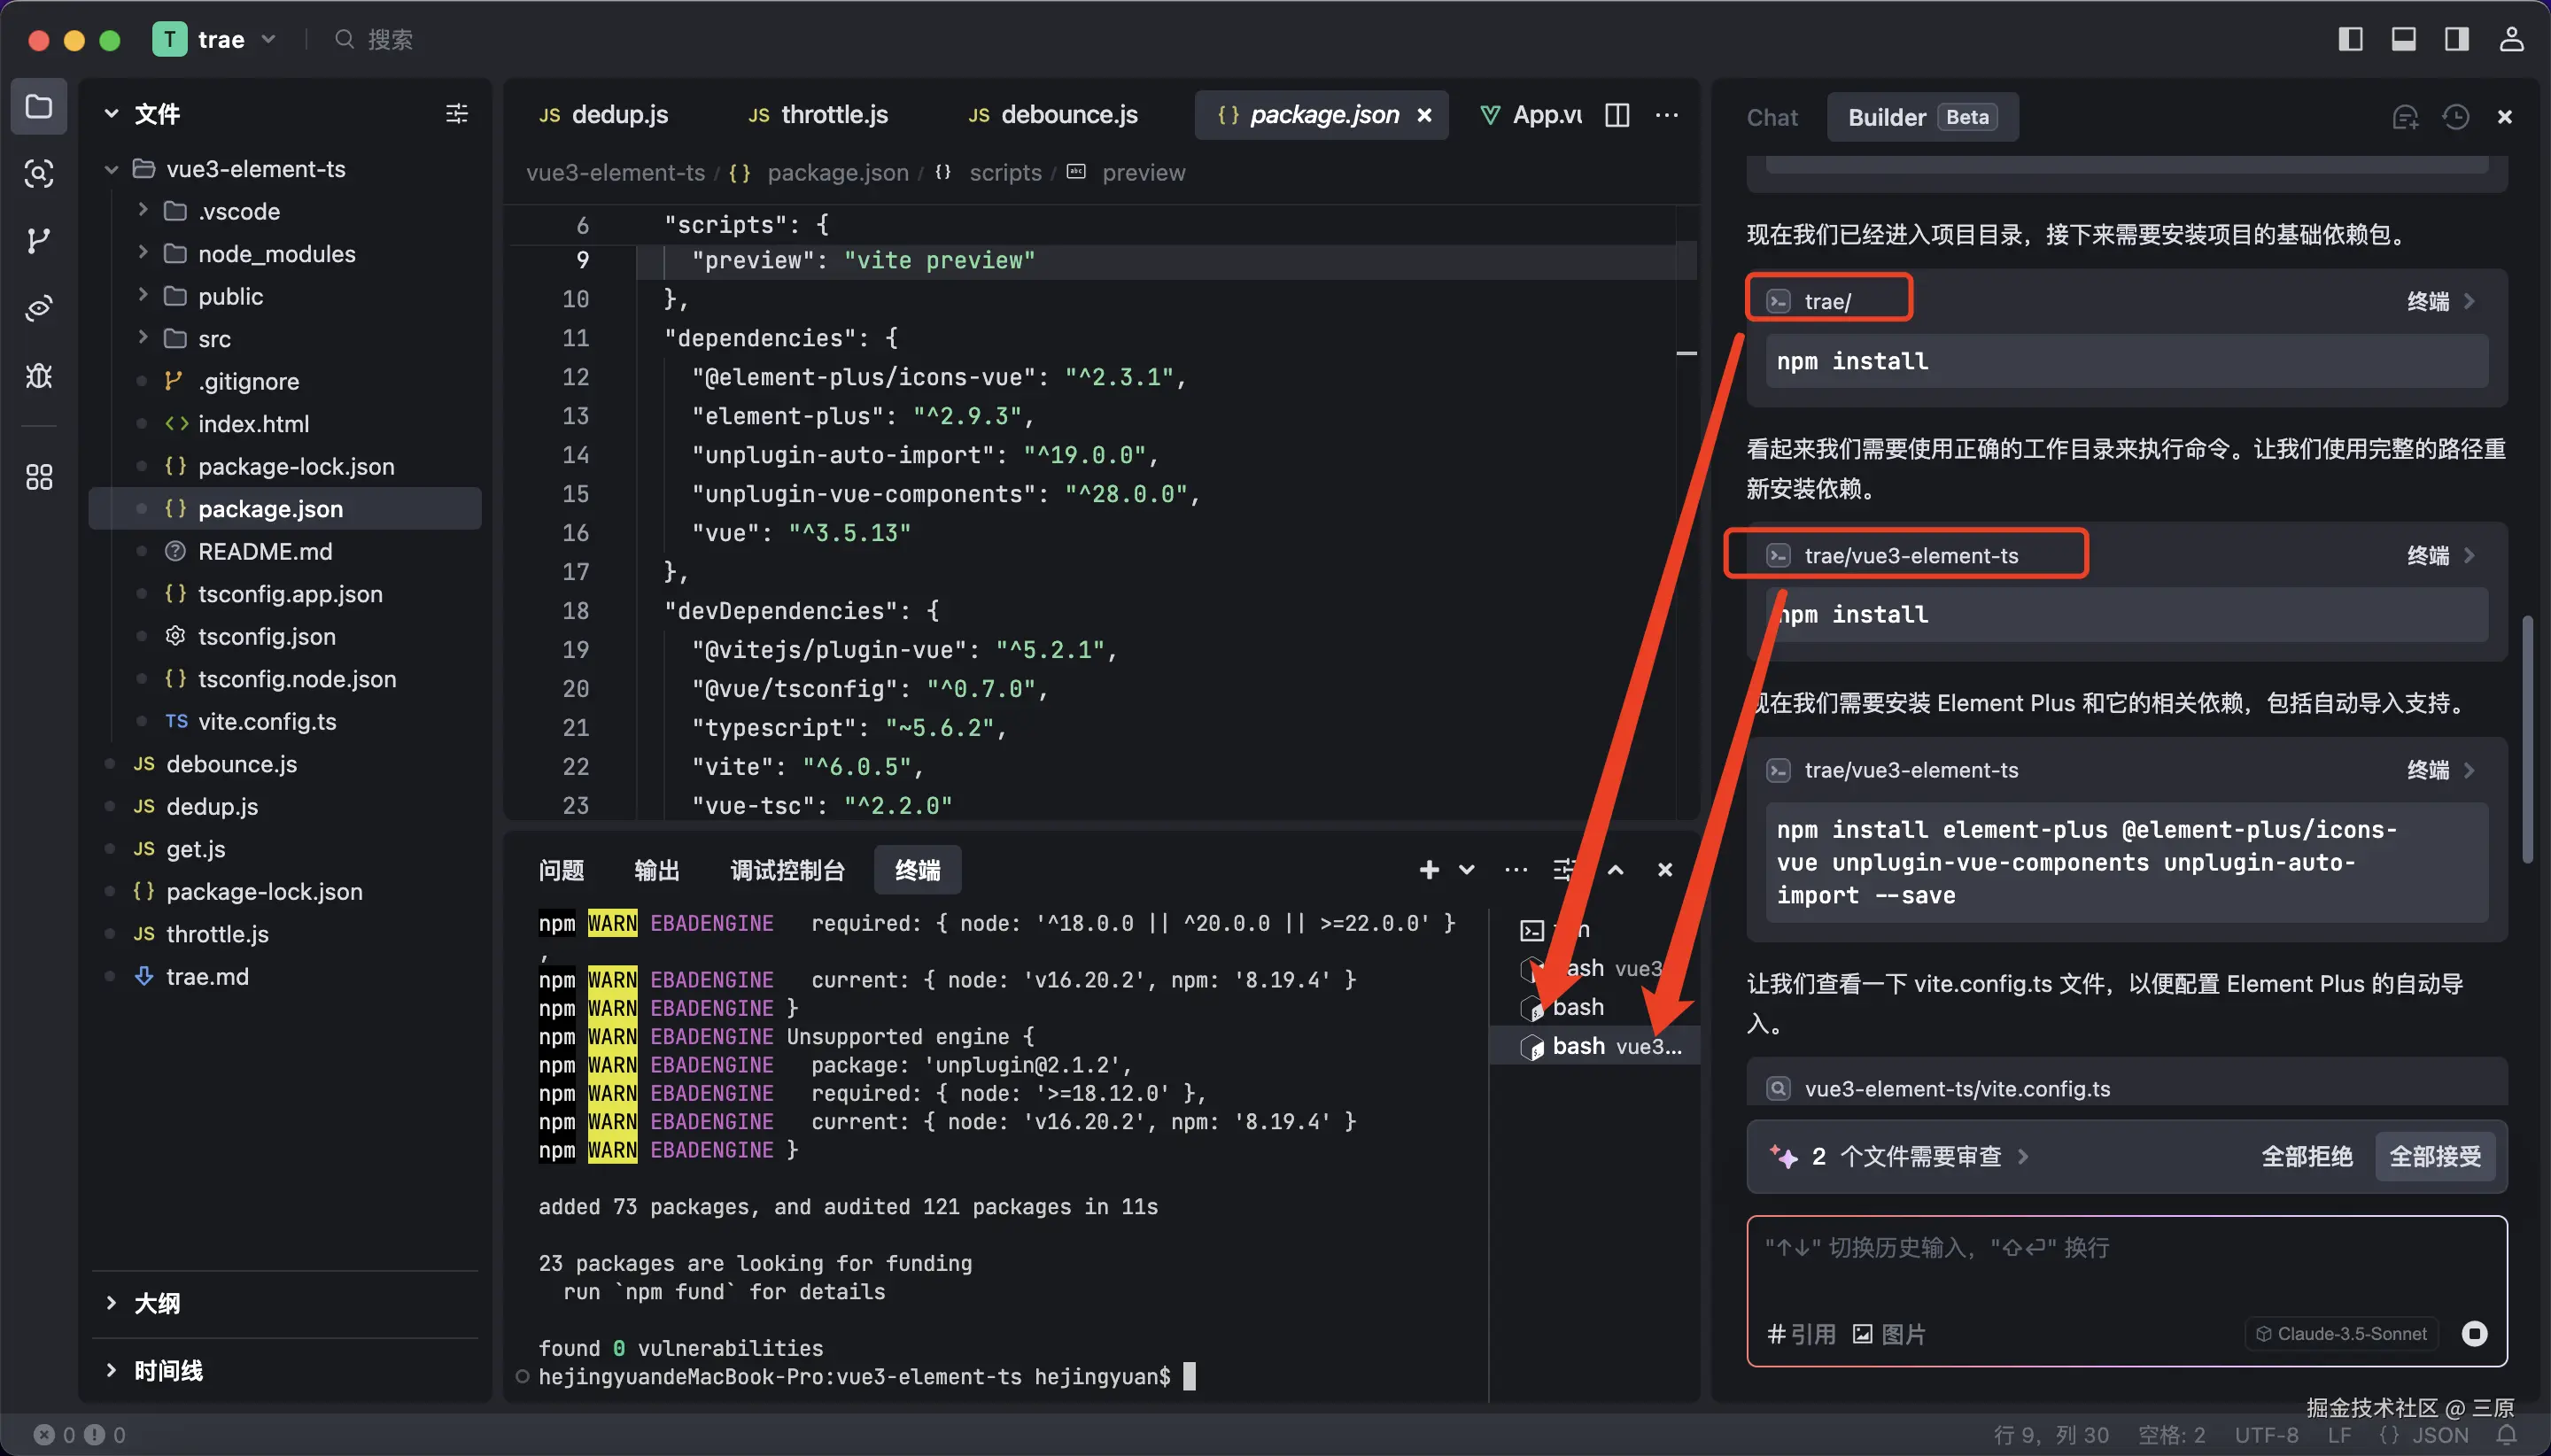Click the 全部拒绝 reject all button
Image resolution: width=2551 pixels, height=1456 pixels.
click(2306, 1157)
